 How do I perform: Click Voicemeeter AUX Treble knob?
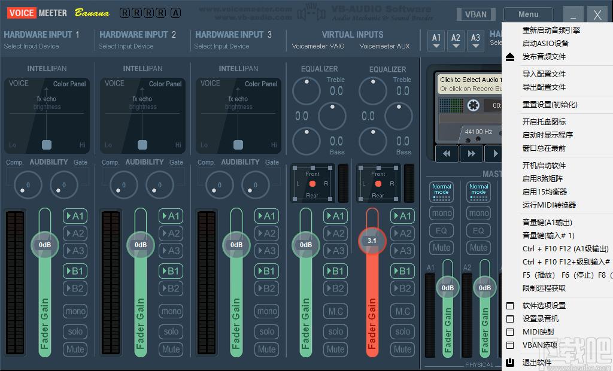[x=373, y=91]
